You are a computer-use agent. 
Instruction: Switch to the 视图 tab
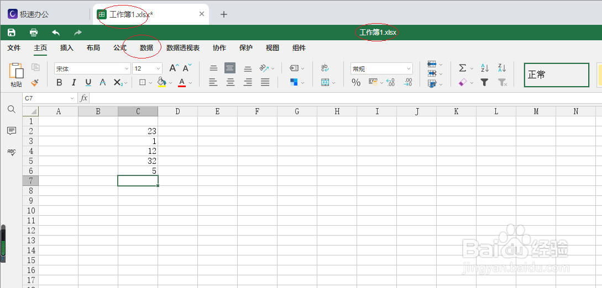click(x=273, y=48)
